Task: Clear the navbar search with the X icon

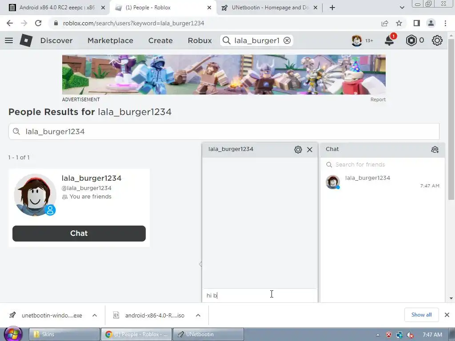Action: pos(287,40)
